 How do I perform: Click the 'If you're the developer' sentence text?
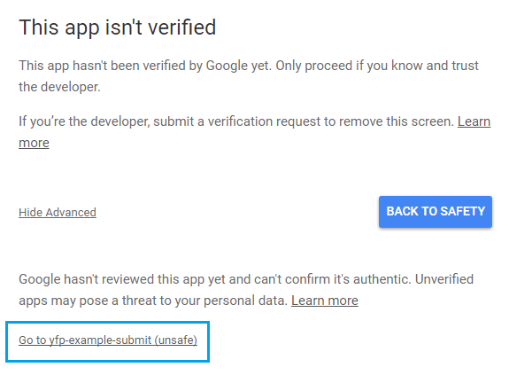coord(84,121)
